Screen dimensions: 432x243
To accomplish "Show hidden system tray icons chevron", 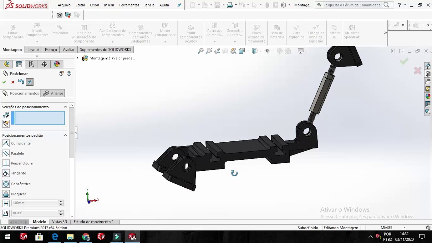I will tap(370, 237).
